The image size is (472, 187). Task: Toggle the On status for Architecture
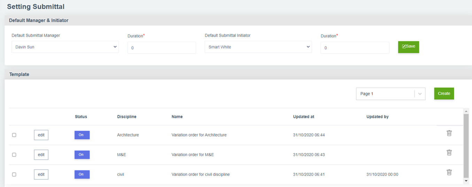tap(82, 135)
